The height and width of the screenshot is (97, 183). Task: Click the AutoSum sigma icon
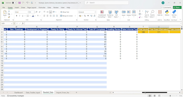point(140,11)
